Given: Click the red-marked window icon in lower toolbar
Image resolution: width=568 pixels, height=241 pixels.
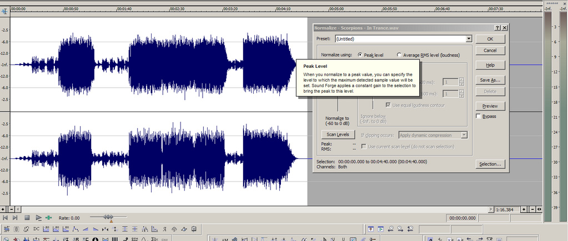Looking at the screenshot, I should (x=370, y=229).
